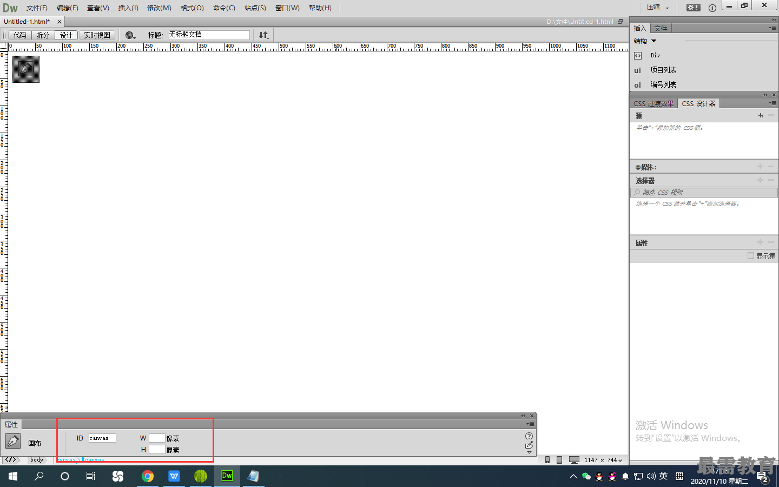The image size is (779, 487).
Task: Open the 编辑(E) menu
Action: coord(68,8)
